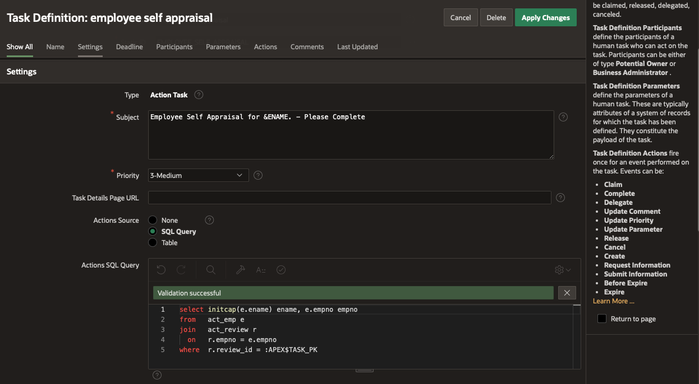Screen dimensions: 699x384
Task: Open Find via the magnifier icon
Action: pos(211,270)
